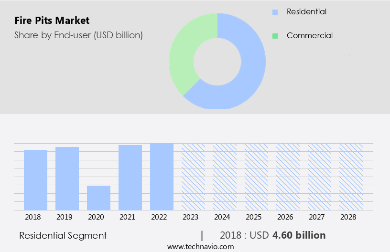Select the 2018 bar in the chart
The height and width of the screenshot is (252, 390).
click(x=35, y=180)
